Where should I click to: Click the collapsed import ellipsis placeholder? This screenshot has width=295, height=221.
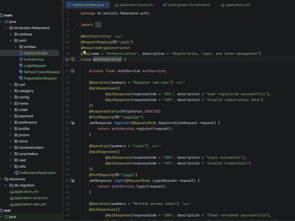click(98, 25)
